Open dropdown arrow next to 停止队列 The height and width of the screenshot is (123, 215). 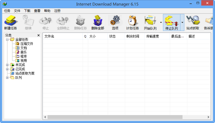pos(182,22)
